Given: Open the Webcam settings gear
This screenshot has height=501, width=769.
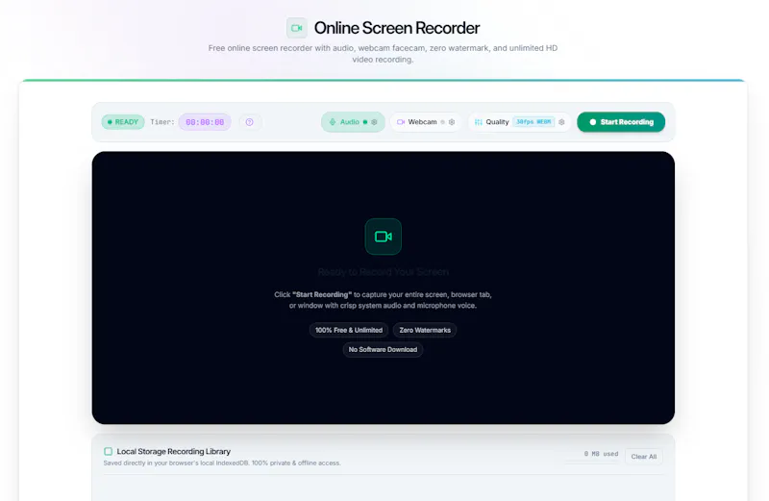Looking at the screenshot, I should click(452, 122).
